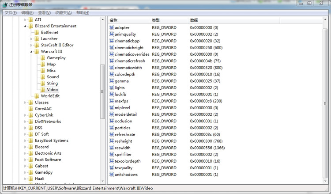Click the DWORD icon beside texquality
Viewport: 331px width, 194px height.
pyautogui.click(x=112, y=167)
